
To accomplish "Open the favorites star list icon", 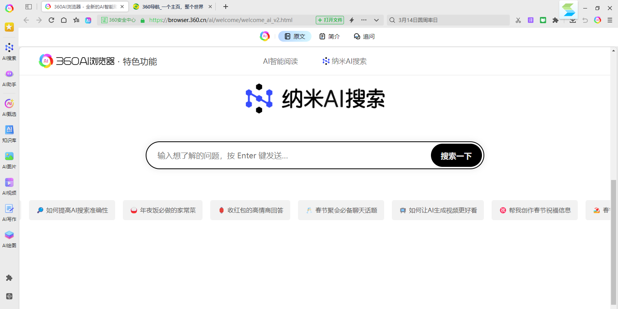I will 76,20.
